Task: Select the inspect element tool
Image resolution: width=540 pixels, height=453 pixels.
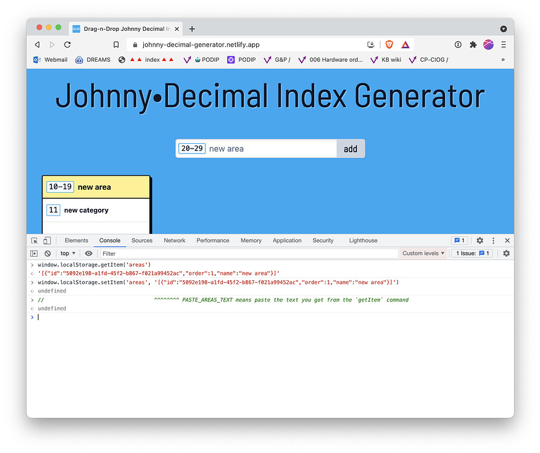Action: [34, 240]
